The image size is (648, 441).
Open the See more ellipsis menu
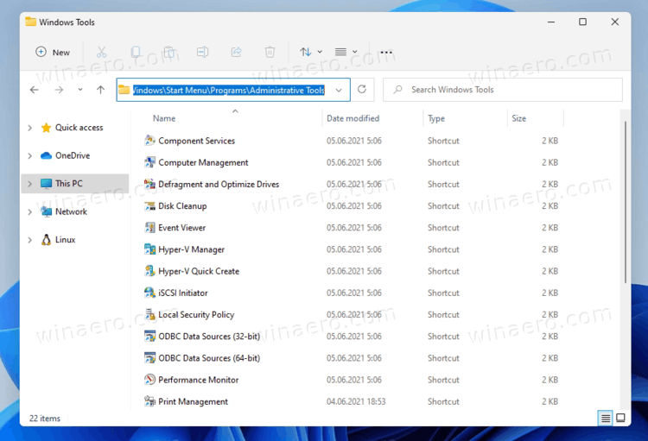pyautogui.click(x=386, y=53)
